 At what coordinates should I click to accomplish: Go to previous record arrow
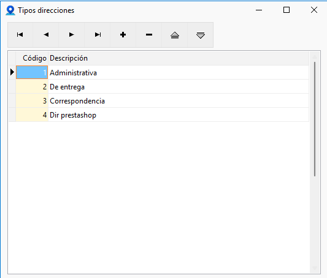pos(46,35)
